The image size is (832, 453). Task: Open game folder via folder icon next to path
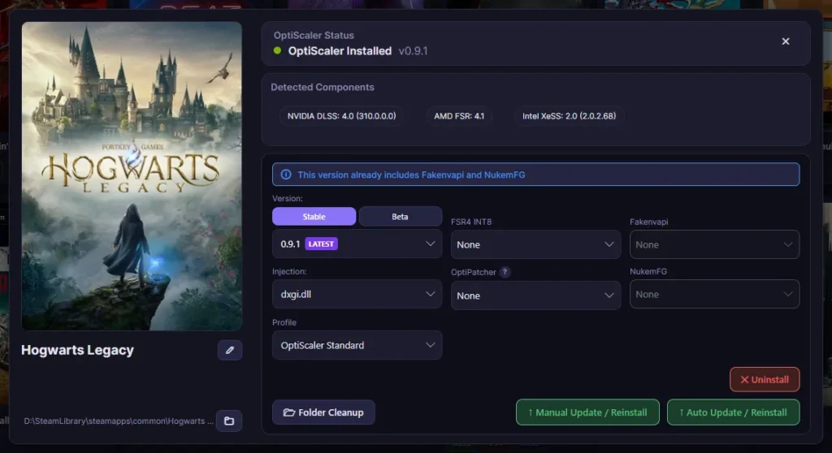[x=229, y=421]
